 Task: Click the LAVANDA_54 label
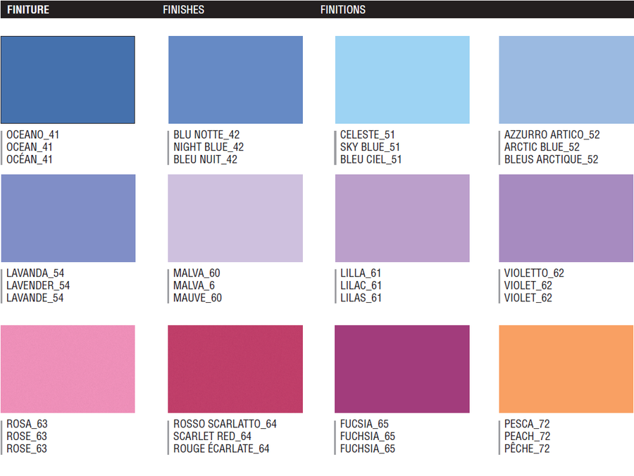pyautogui.click(x=35, y=273)
